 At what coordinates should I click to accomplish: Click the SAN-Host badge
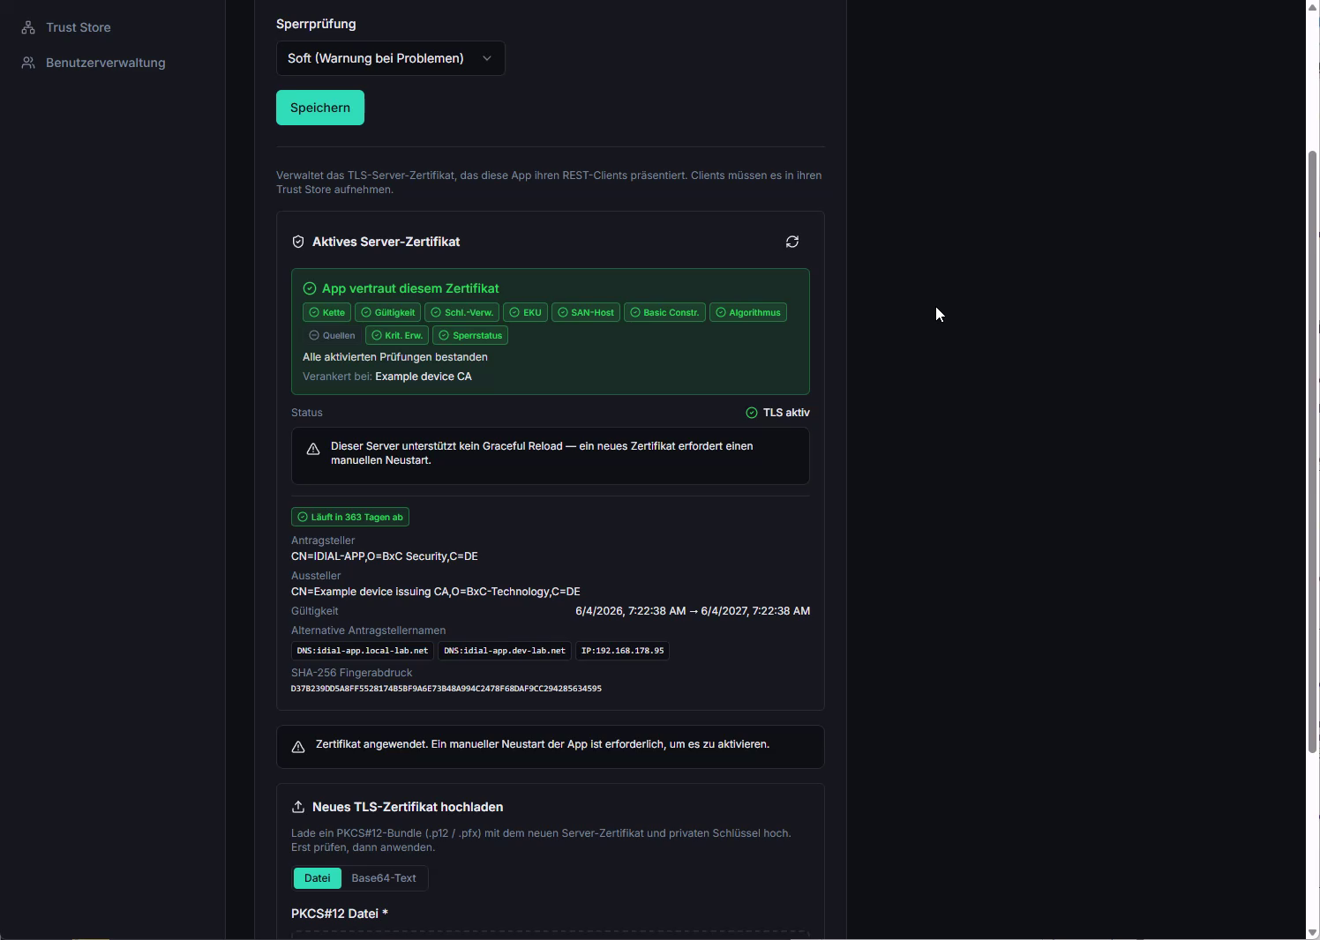click(x=586, y=312)
